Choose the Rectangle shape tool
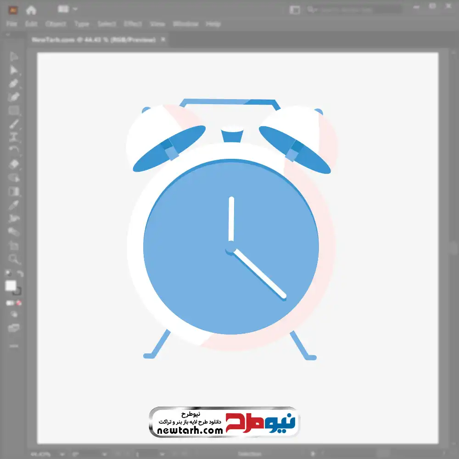The height and width of the screenshot is (459, 459). [x=14, y=110]
